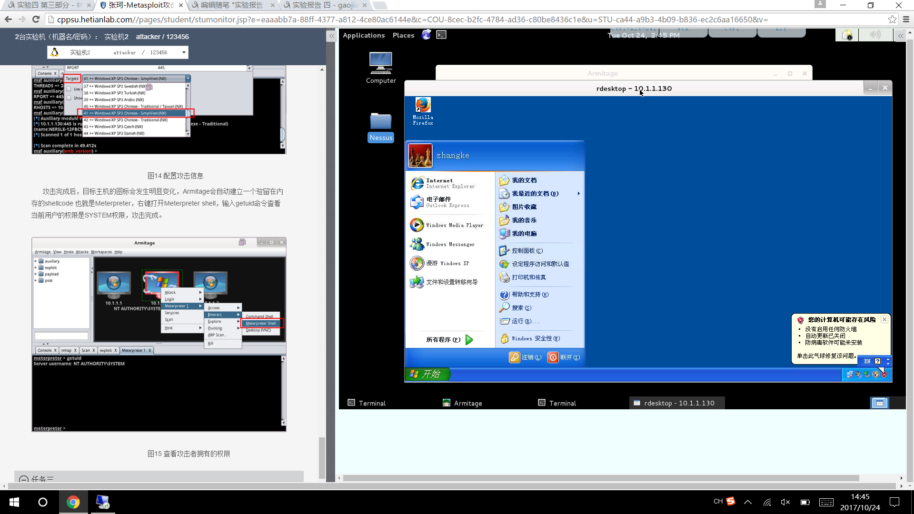Viewport: 914px width, 514px height.
Task: Open action center notification icon
Action: point(894,502)
